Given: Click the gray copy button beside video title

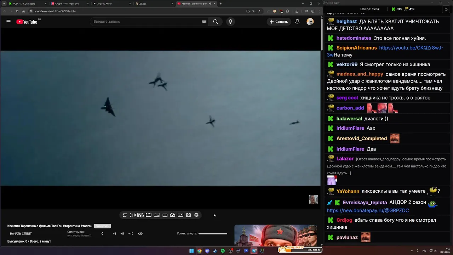Looking at the screenshot, I should 102,226.
